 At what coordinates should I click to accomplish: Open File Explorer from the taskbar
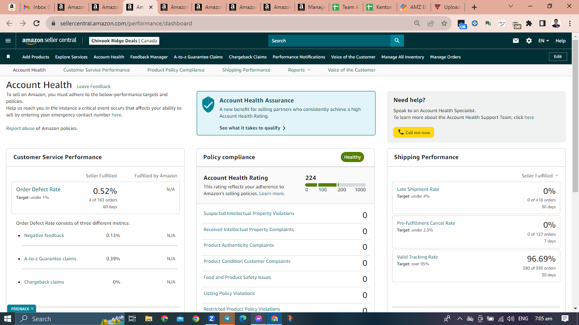[148, 319]
